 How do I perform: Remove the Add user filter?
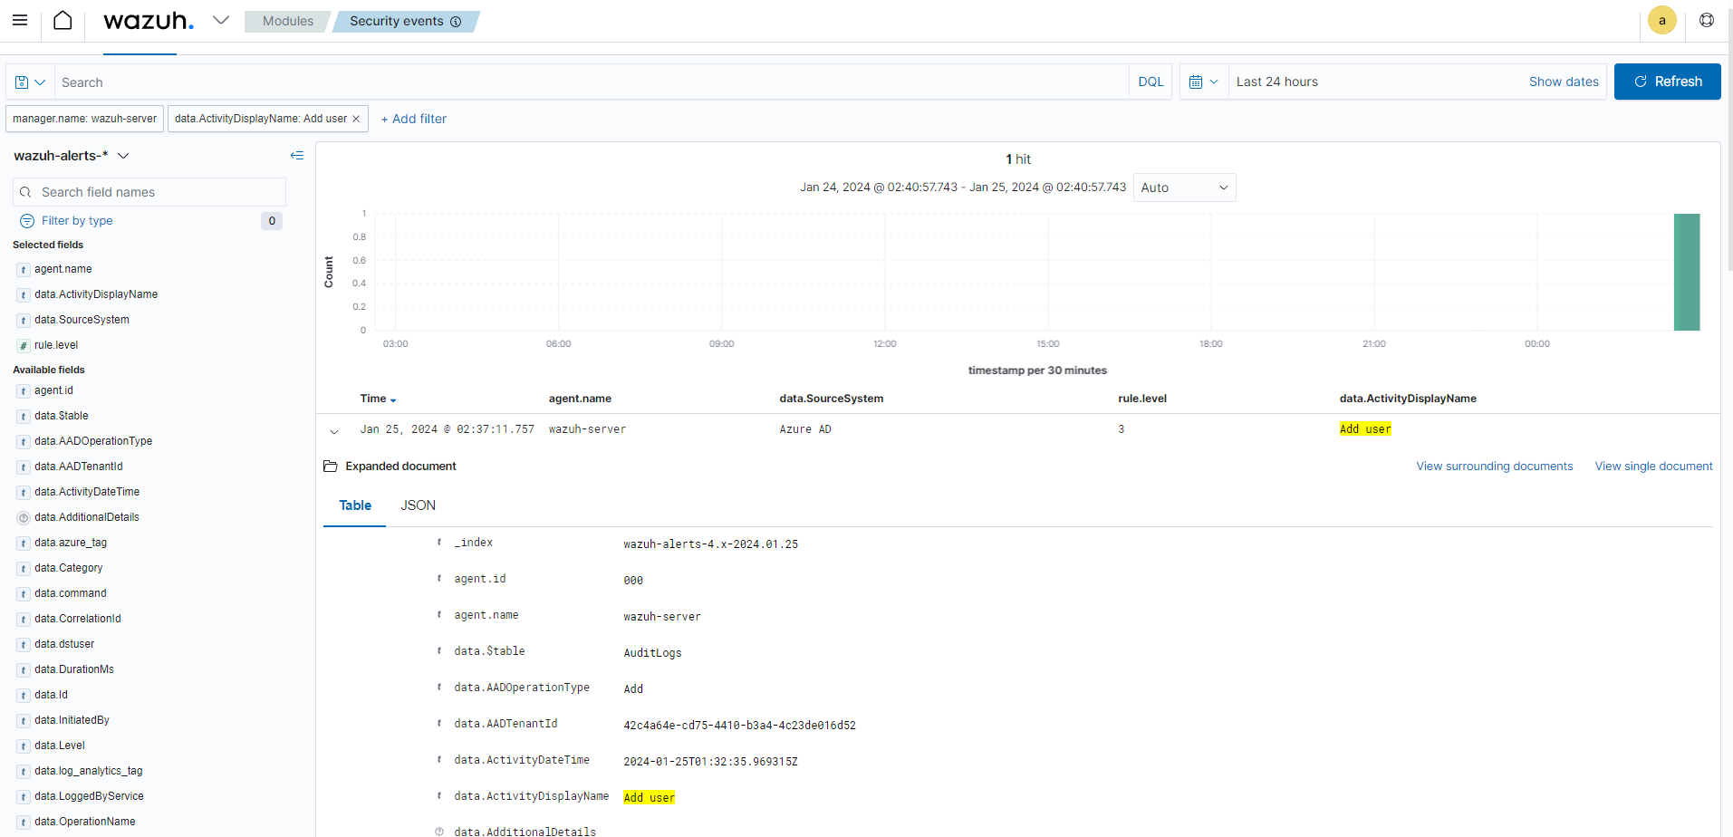pyautogui.click(x=356, y=119)
